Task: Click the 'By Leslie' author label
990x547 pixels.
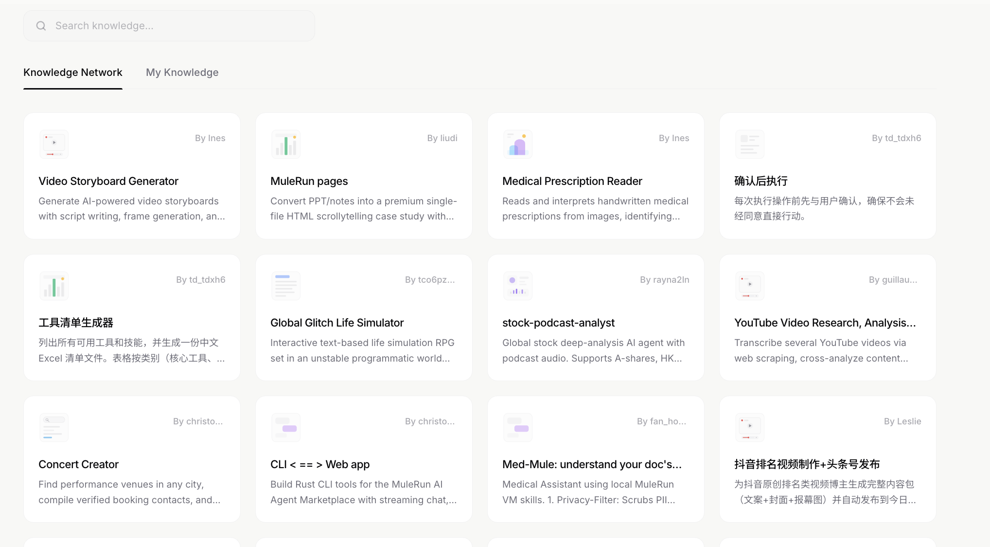Action: [902, 421]
